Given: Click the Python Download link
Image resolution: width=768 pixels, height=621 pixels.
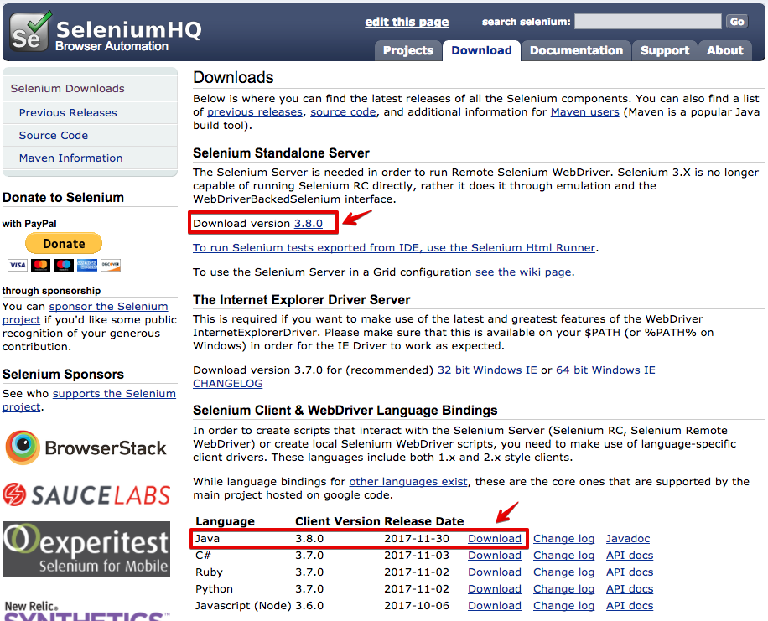Looking at the screenshot, I should [494, 588].
